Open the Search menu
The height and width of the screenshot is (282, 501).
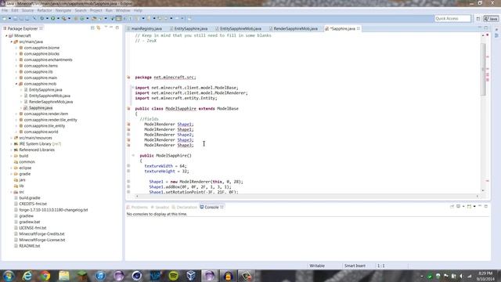click(x=81, y=10)
